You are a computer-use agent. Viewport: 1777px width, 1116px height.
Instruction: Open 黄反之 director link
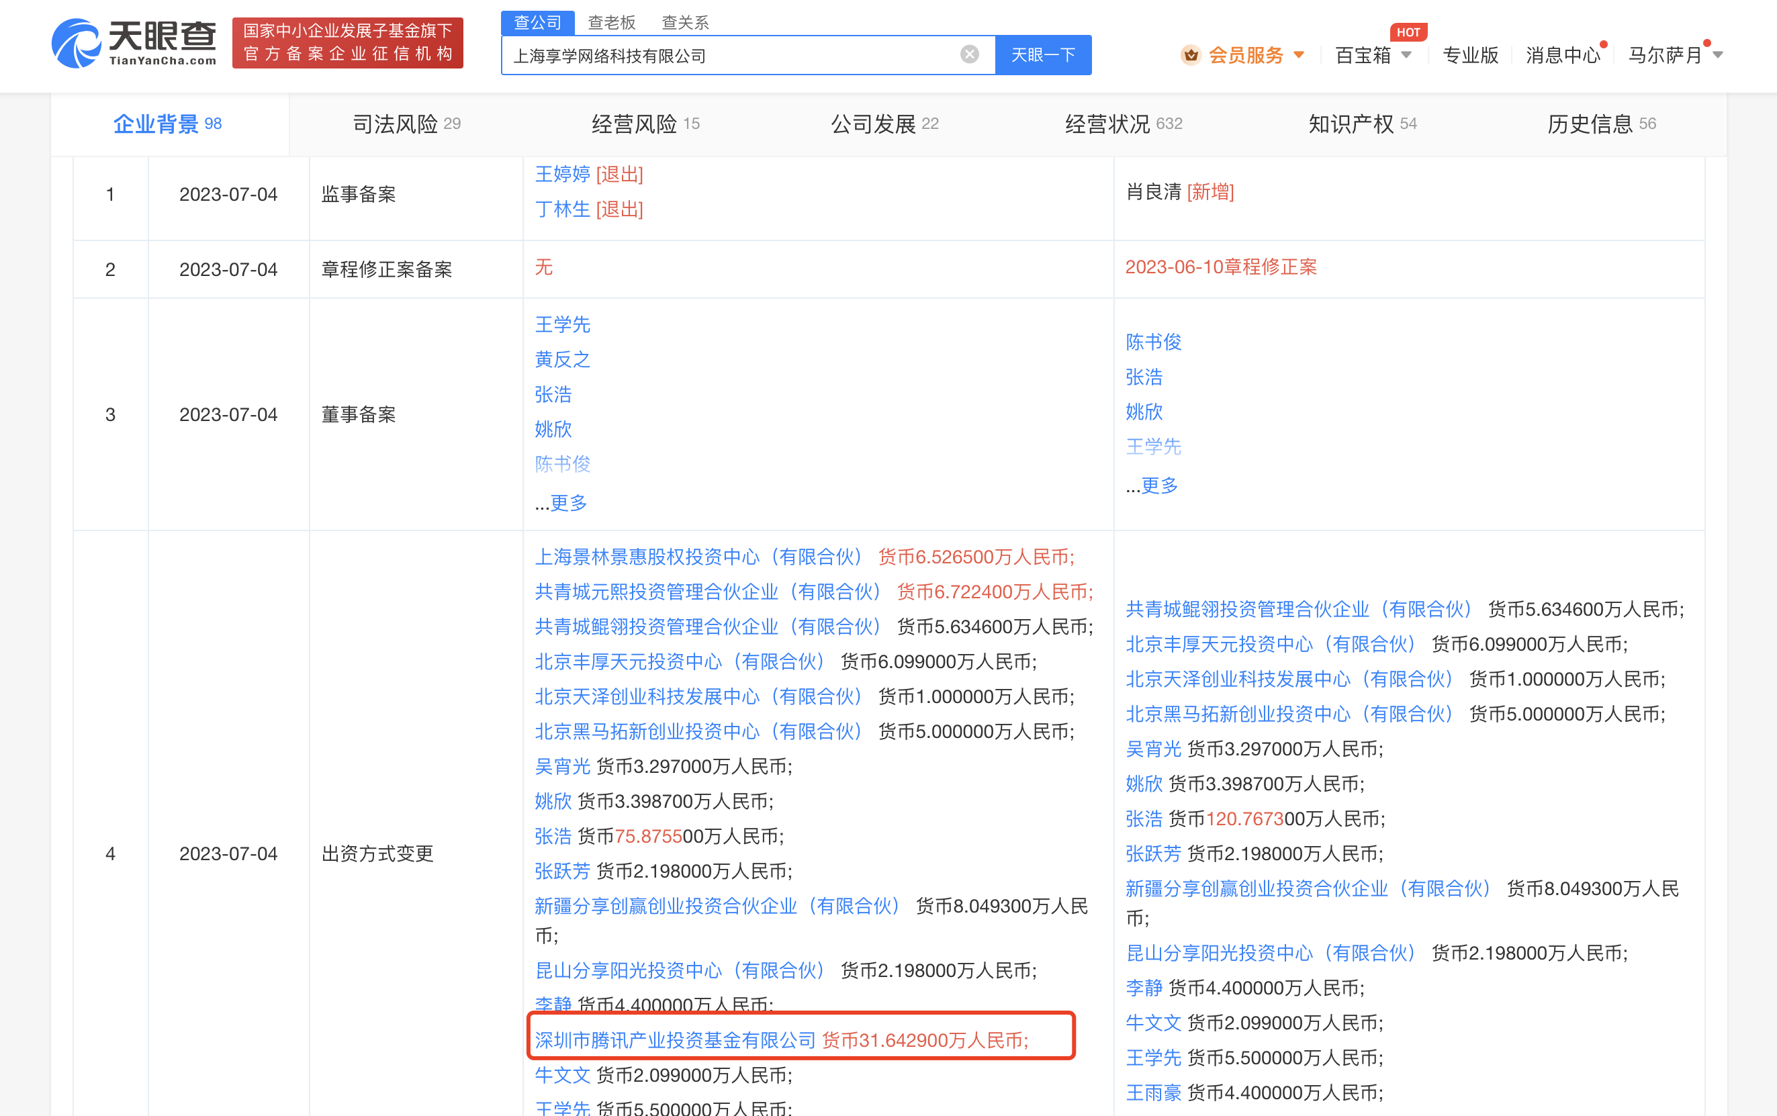(562, 359)
